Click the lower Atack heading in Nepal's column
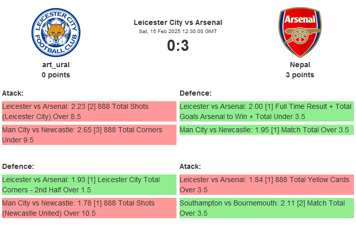 (x=190, y=166)
